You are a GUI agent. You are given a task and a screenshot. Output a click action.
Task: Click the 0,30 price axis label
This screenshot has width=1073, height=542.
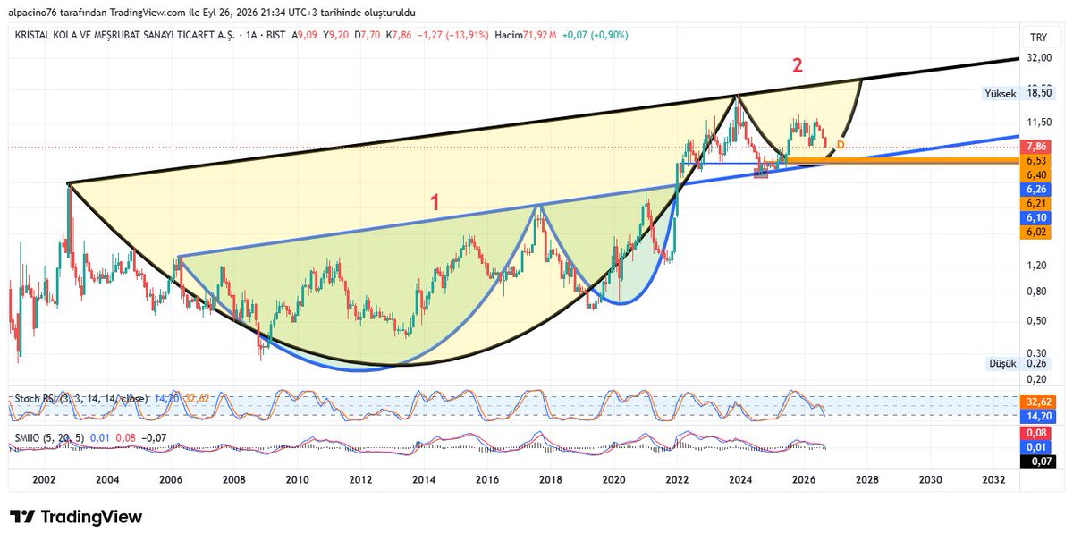click(x=1036, y=352)
